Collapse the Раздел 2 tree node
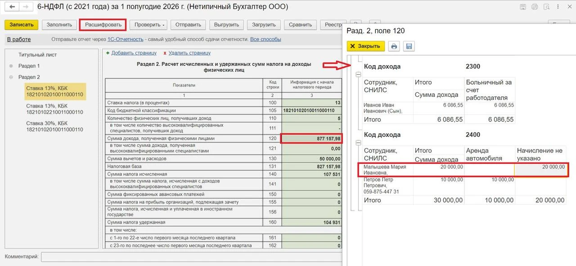576x266 pixels. pos(11,77)
